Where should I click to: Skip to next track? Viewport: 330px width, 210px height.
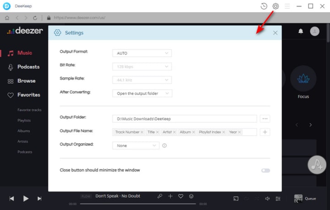[39, 199]
